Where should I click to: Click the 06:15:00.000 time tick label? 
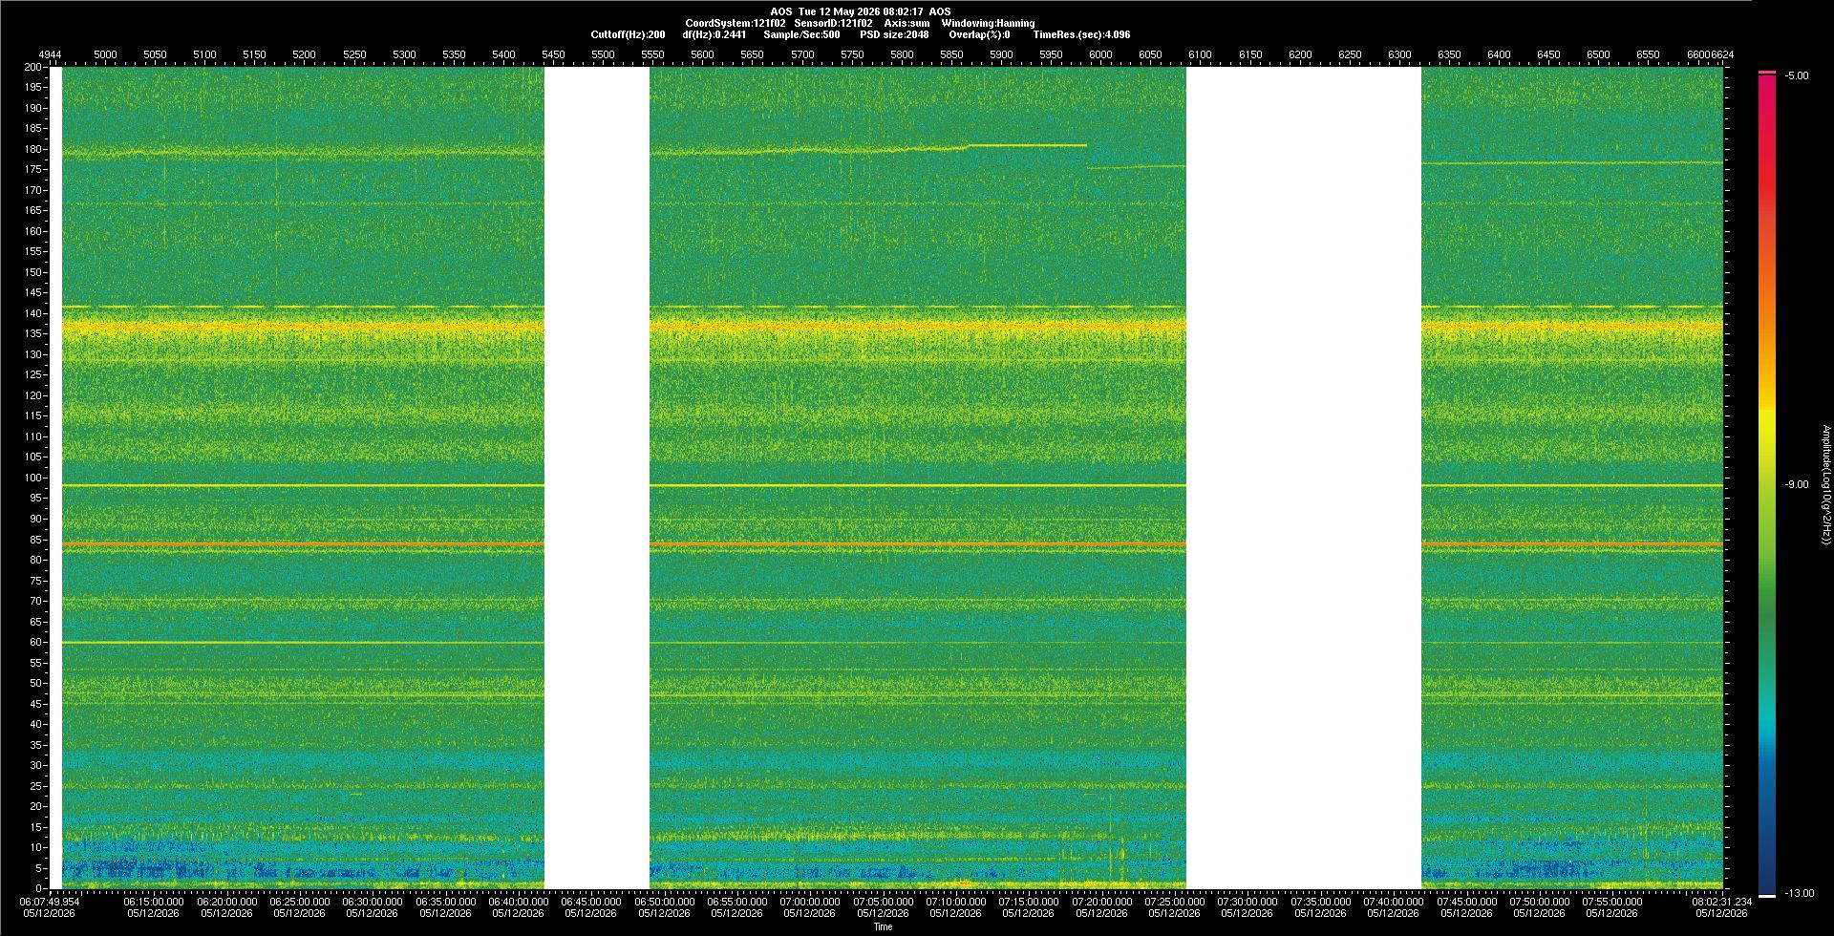pos(153,902)
